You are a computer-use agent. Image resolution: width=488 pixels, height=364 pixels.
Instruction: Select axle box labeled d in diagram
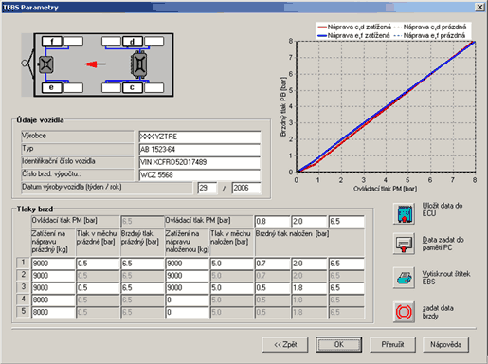point(133,42)
